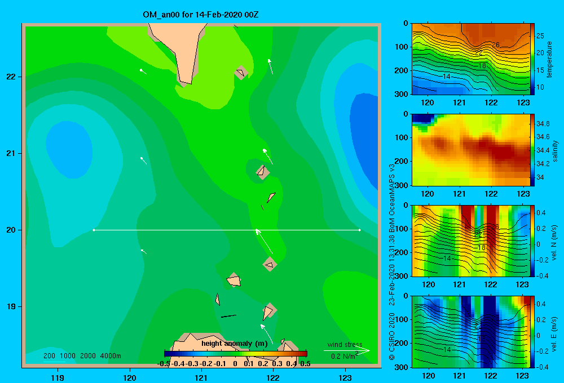The width and height of the screenshot is (564, 383).
Task: Open the northward velocity section panel
Action: coord(471,241)
